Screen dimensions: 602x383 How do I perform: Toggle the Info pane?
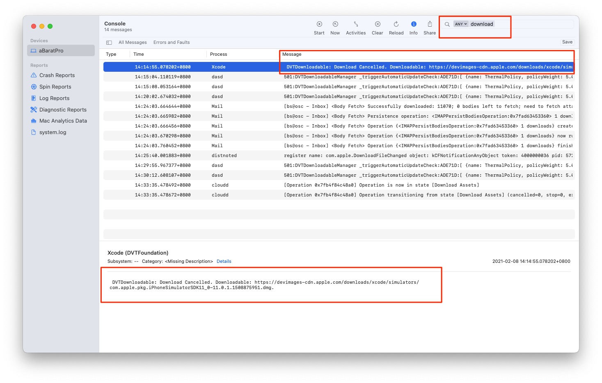point(414,27)
